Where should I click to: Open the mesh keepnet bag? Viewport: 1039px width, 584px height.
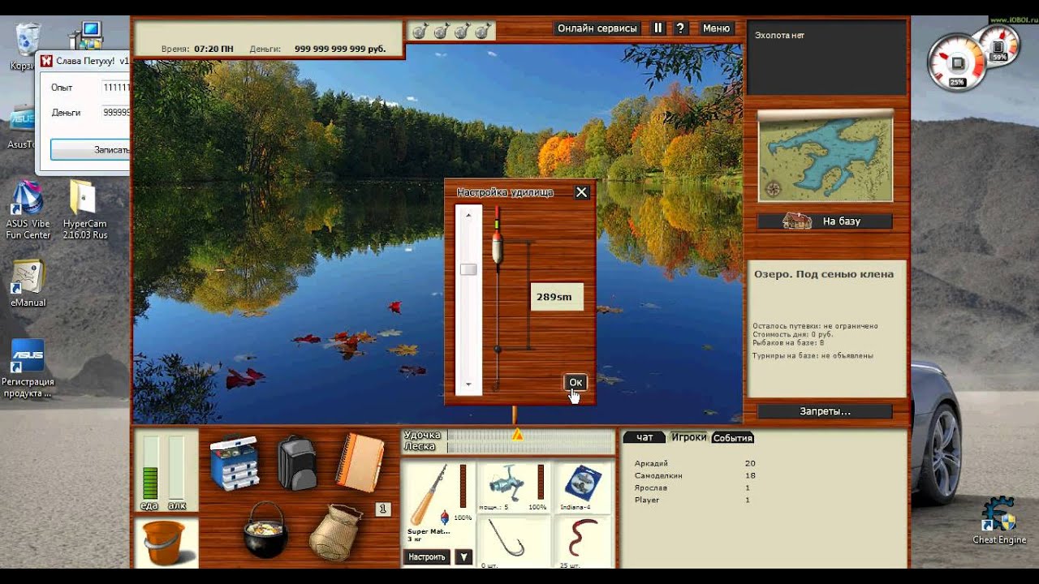[334, 534]
